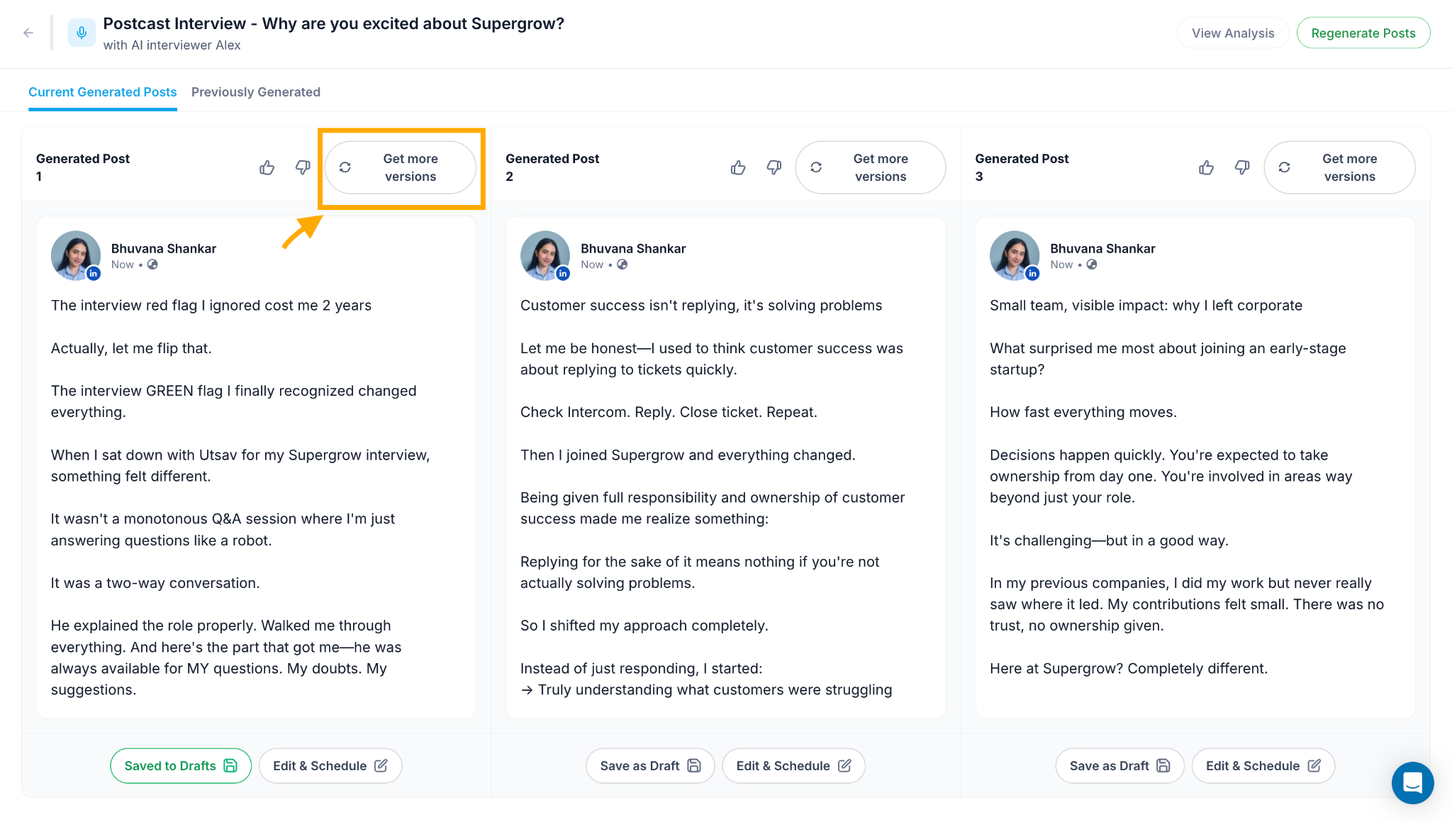This screenshot has height=822, width=1452.
Task: Dislike Generated Post 1 with thumbs down
Action: pos(303,167)
